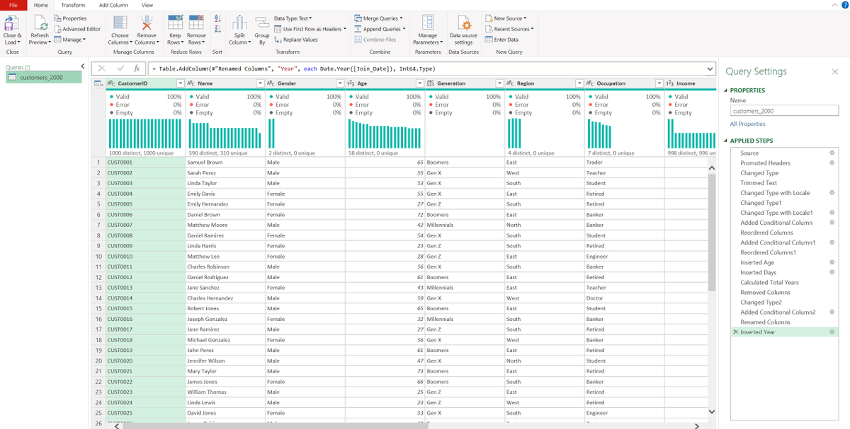The height and width of the screenshot is (429, 850).
Task: Open the Choose Columns tool
Action: click(x=120, y=22)
